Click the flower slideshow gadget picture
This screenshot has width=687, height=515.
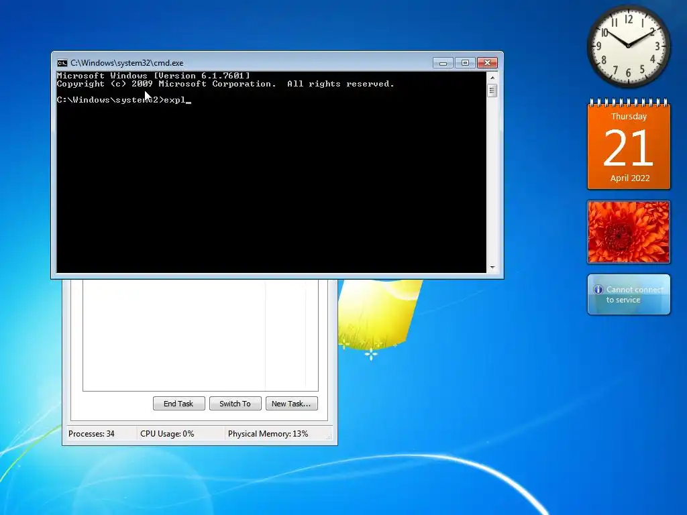coord(629,232)
